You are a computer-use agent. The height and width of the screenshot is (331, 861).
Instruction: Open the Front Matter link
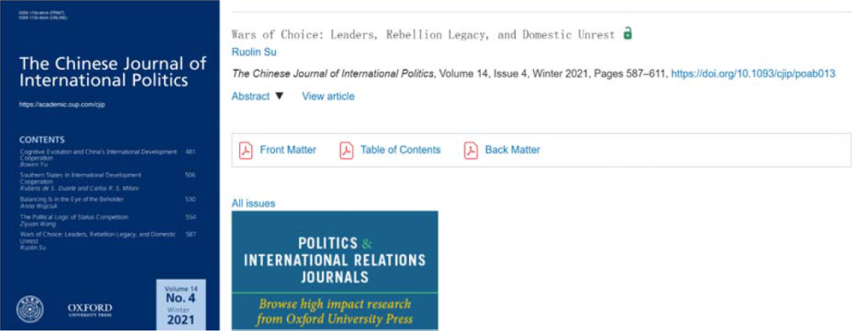point(288,150)
